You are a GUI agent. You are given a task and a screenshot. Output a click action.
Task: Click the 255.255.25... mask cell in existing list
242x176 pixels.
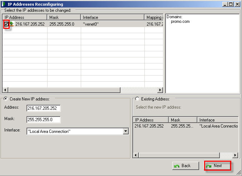(x=182, y=126)
